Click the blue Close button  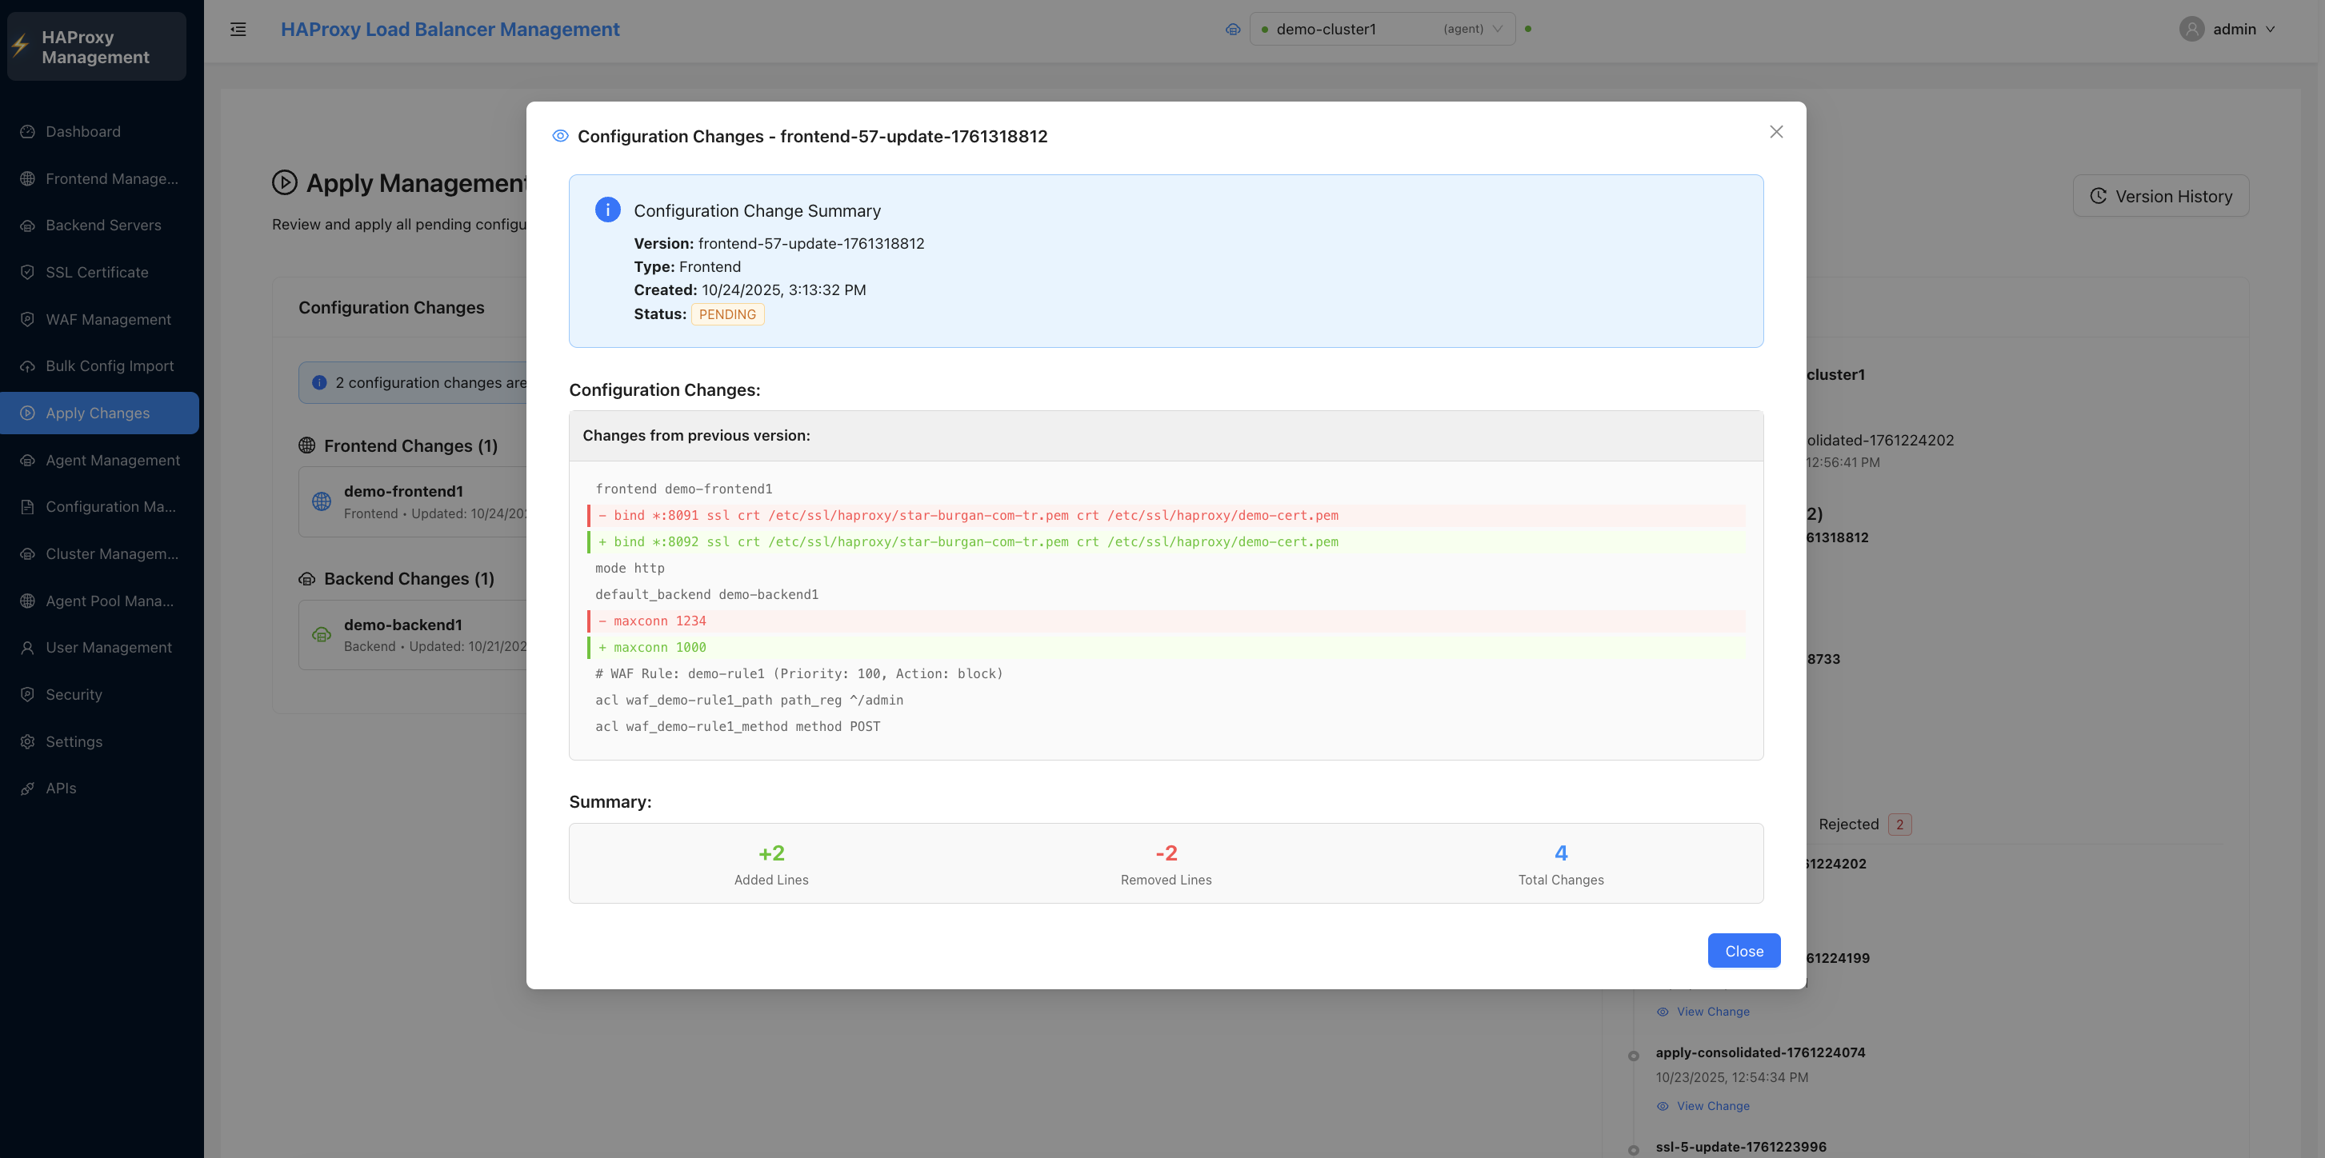point(1744,951)
